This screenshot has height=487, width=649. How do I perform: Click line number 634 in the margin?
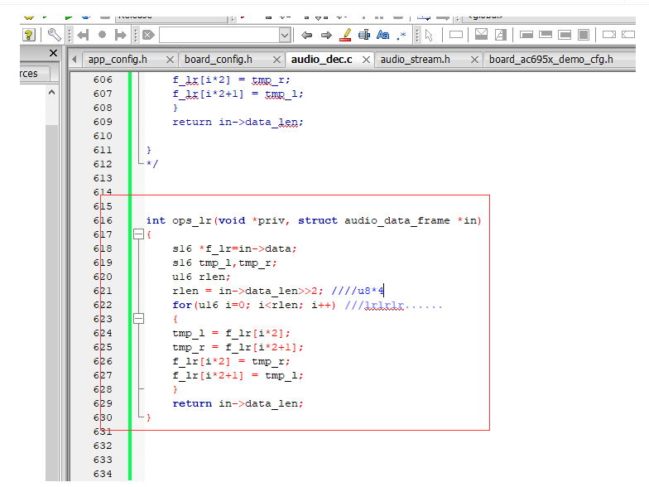tap(103, 474)
